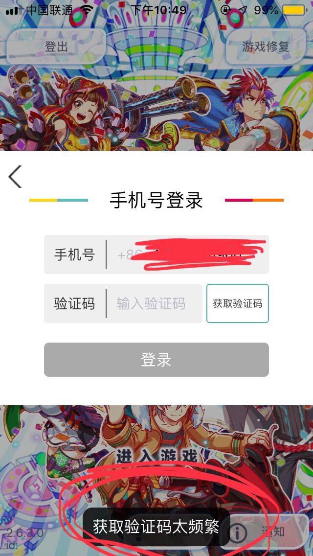This screenshot has width=313, height=556.
Task: Tap the battery icon in status bar
Action: click(294, 10)
